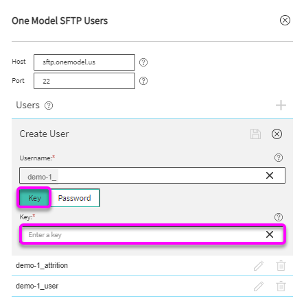The height and width of the screenshot is (307, 304).
Task: Open help icon for Username field
Action: point(279,158)
